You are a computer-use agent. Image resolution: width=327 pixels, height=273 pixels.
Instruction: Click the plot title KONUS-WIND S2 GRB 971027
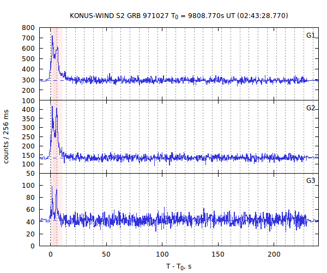pos(179,16)
